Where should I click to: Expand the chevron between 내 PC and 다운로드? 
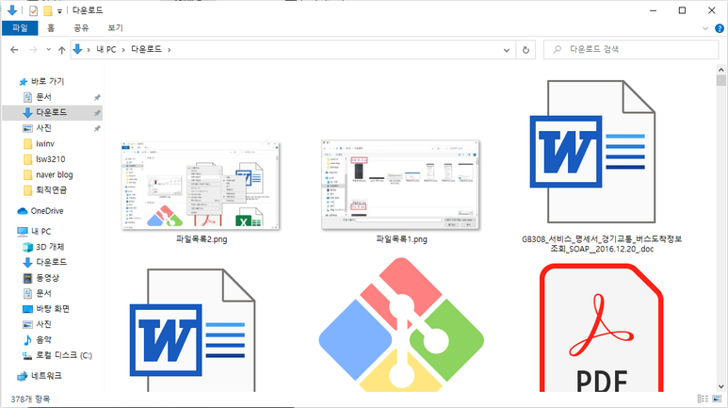123,50
